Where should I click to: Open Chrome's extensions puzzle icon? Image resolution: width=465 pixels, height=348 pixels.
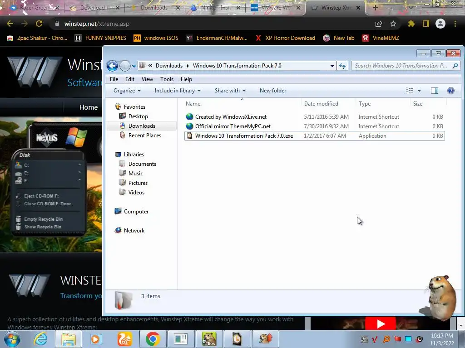pyautogui.click(x=411, y=24)
